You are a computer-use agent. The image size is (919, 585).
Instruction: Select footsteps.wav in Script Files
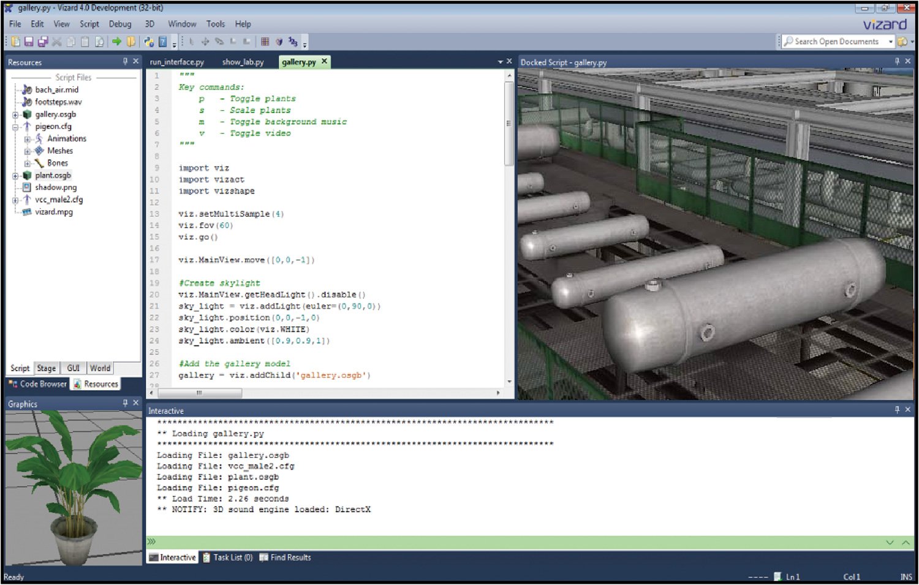pos(58,102)
